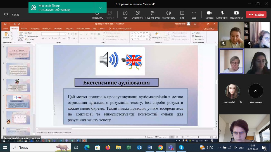Click the 20 Участники overflow circle
Image resolution: width=271 pixels, height=152 pixels.
tap(256, 91)
